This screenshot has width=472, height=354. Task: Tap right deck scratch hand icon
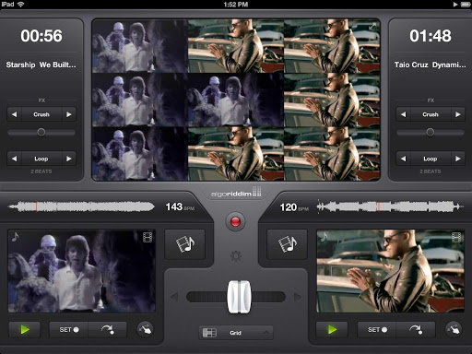454,330
